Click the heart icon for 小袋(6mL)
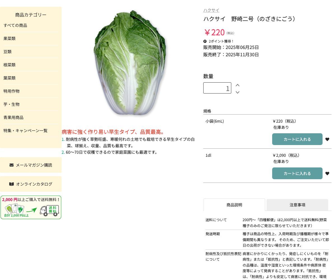 pyautogui.click(x=327, y=139)
